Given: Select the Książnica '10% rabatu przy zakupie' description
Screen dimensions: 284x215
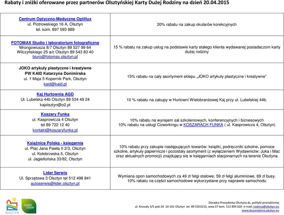Looking at the screenshot, I should [197, 152].
